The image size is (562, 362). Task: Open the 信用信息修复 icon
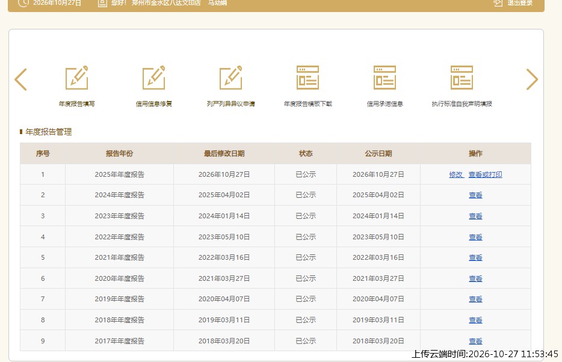pyautogui.click(x=154, y=78)
